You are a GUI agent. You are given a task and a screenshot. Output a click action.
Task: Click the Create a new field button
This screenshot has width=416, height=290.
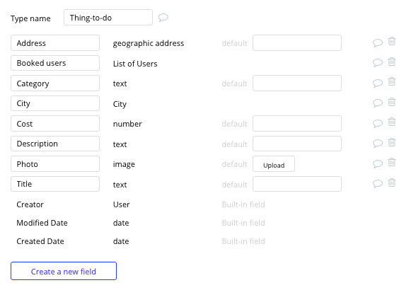(x=64, y=271)
